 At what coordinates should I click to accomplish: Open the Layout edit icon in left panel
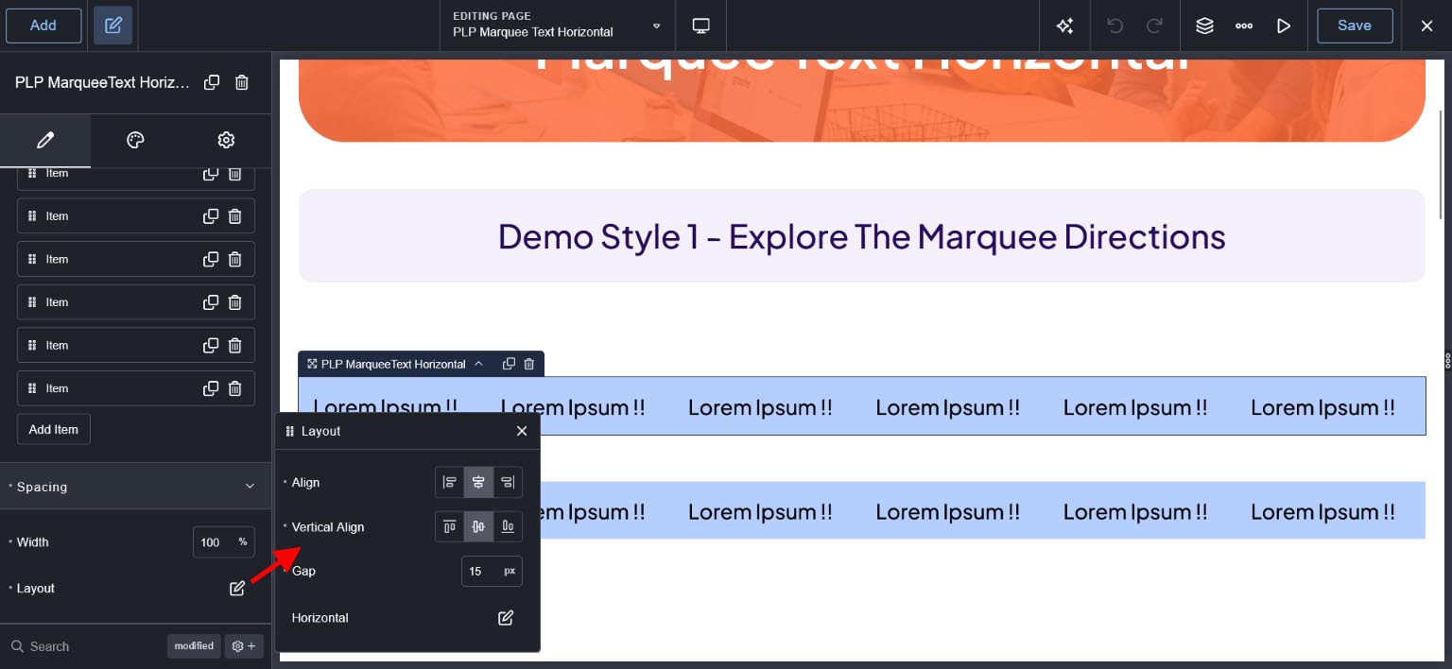pyautogui.click(x=237, y=588)
